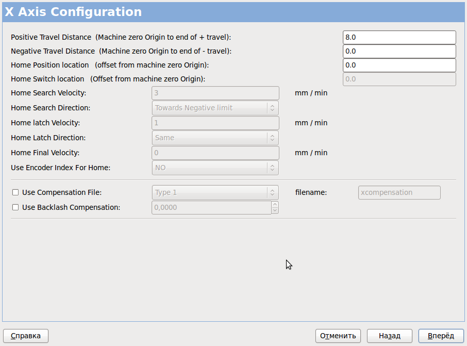Screen dimensions: 467x346
Task: Open the Home Search Direction dropdown
Action: tap(215, 108)
